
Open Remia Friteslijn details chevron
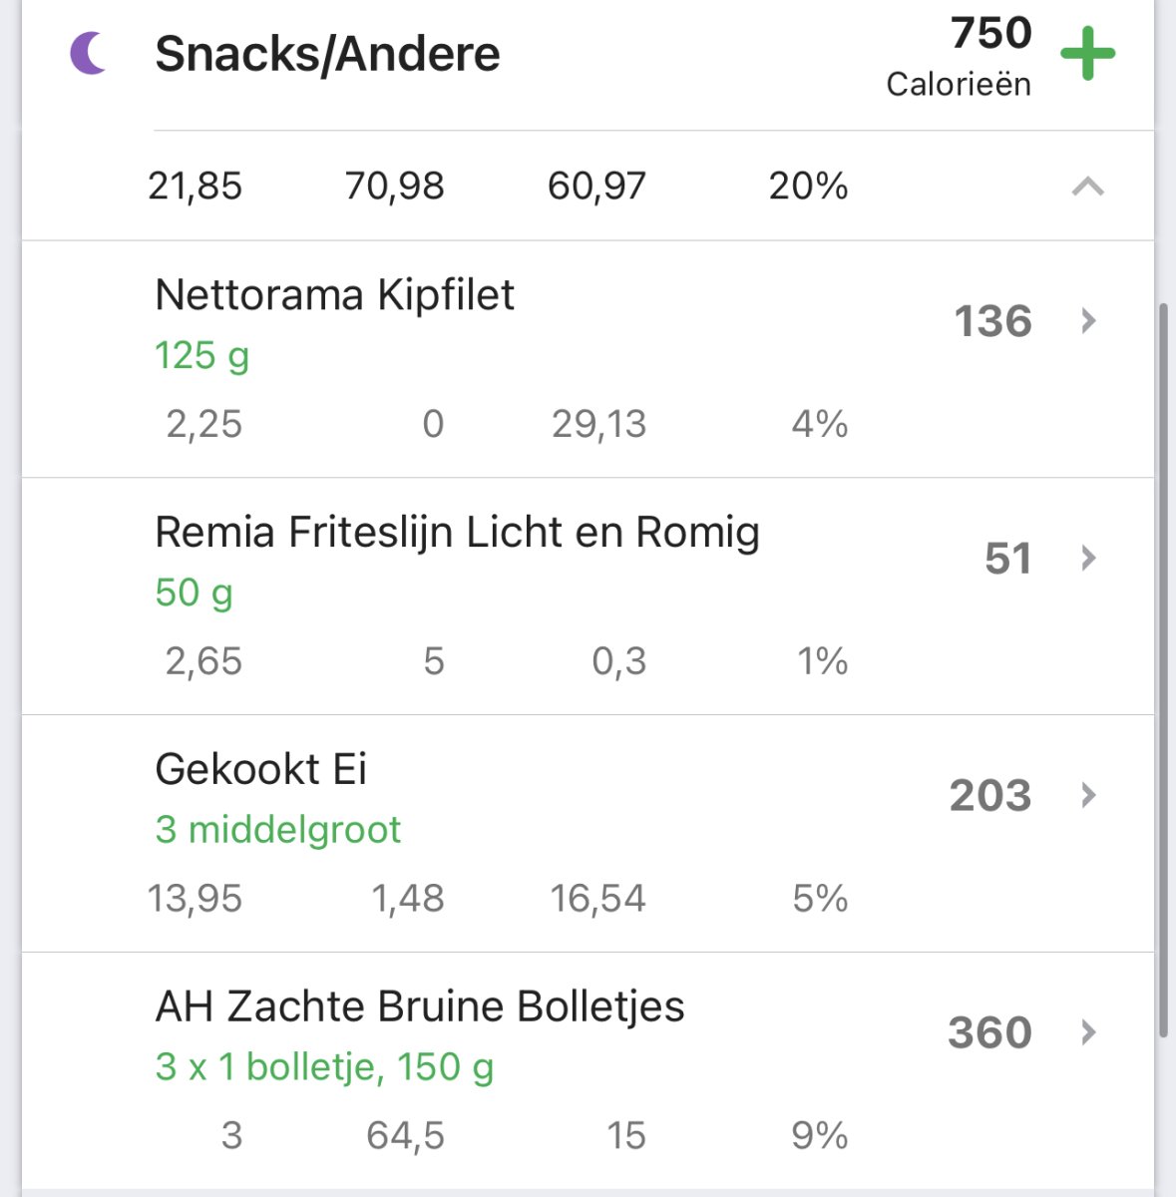(x=1088, y=558)
